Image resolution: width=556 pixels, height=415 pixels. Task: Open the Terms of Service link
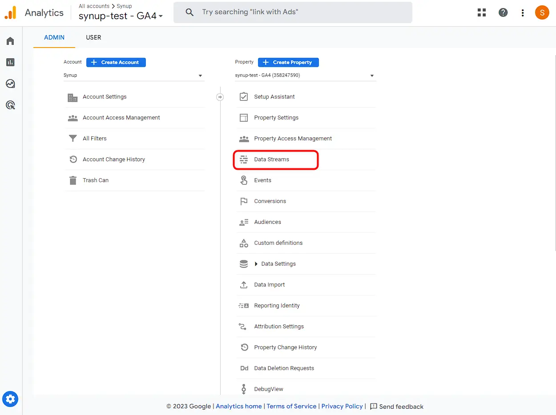tap(291, 406)
